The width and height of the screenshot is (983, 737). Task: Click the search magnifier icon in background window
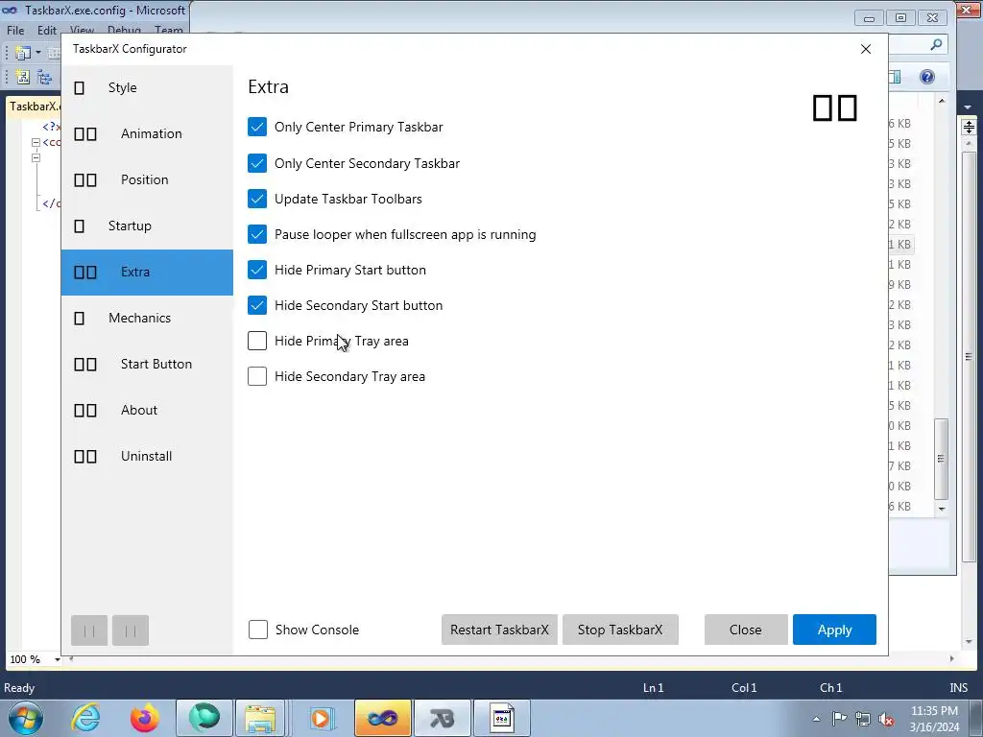pos(936,44)
